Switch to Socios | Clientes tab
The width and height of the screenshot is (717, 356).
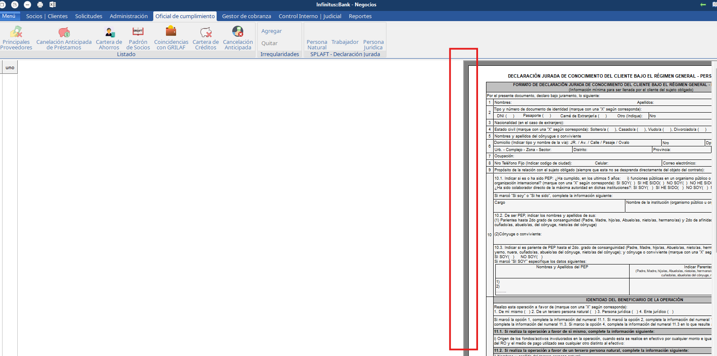pos(47,16)
